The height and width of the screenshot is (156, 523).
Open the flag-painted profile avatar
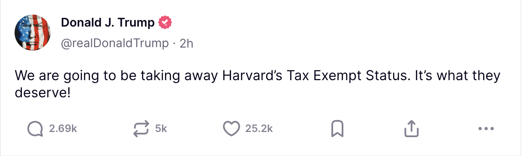[33, 32]
